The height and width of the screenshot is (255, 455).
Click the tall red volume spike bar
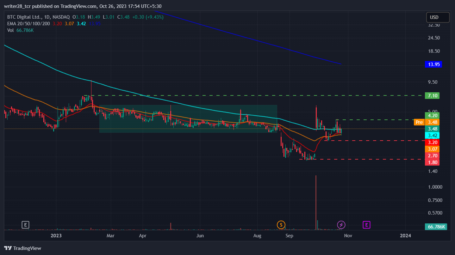(x=316, y=202)
